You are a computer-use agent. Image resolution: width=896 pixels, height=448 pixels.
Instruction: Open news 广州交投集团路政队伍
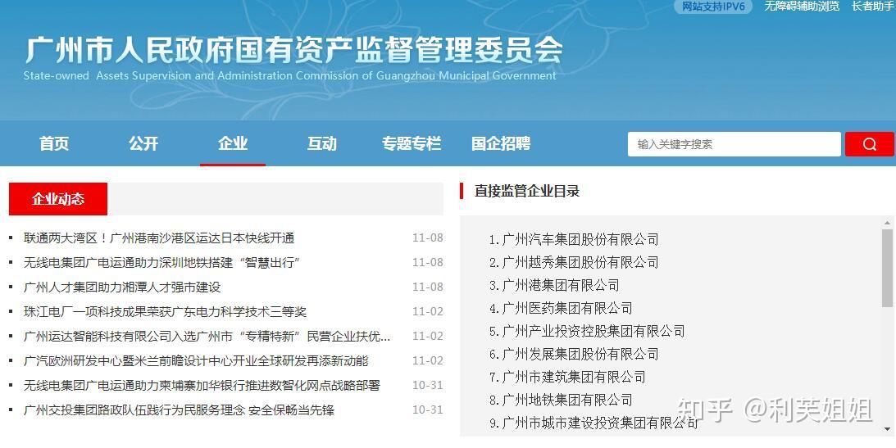click(x=179, y=410)
